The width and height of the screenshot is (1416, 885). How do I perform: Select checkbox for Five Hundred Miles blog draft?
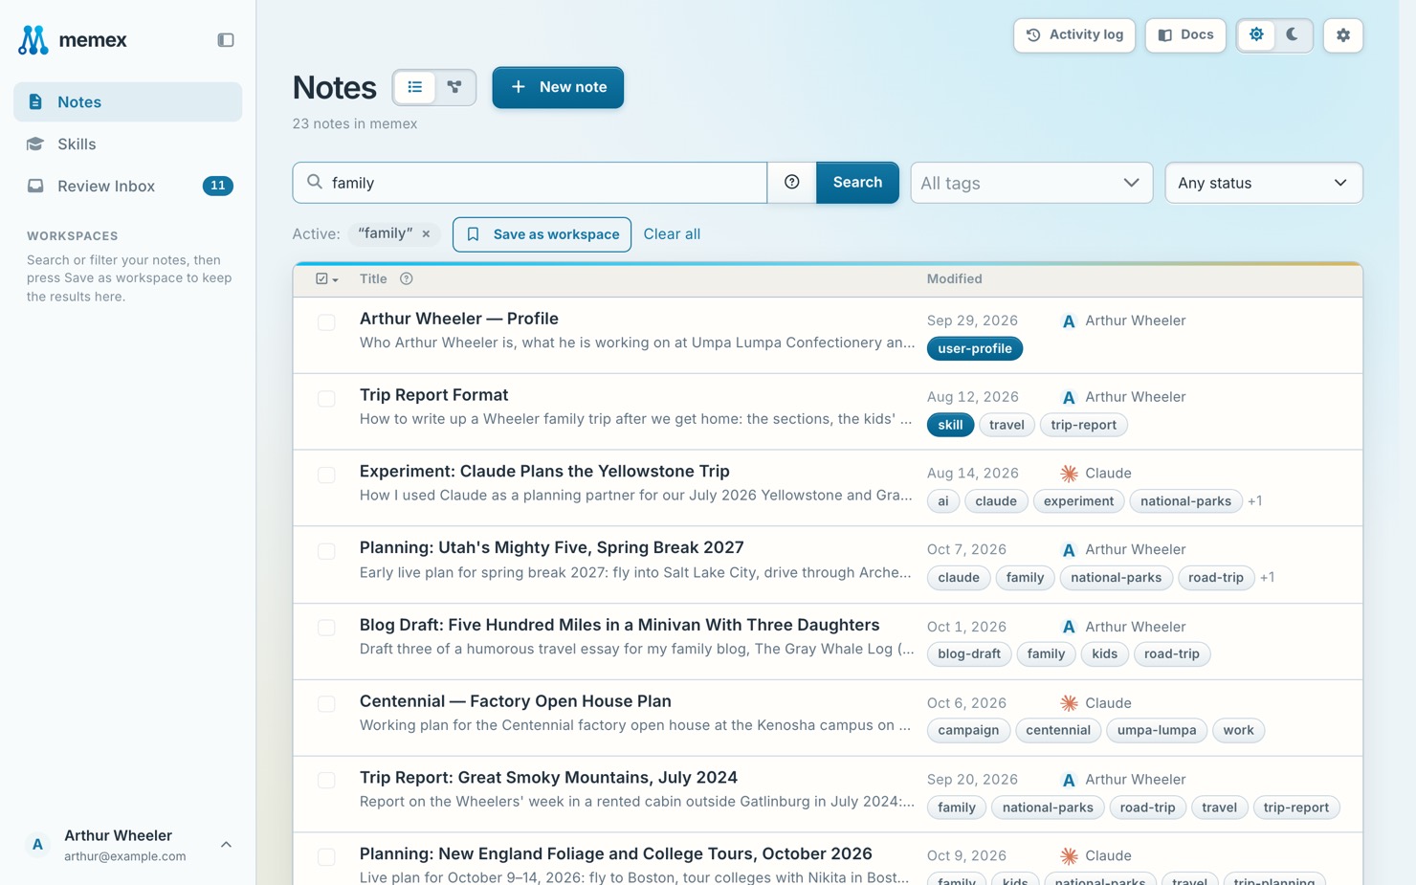point(326,629)
